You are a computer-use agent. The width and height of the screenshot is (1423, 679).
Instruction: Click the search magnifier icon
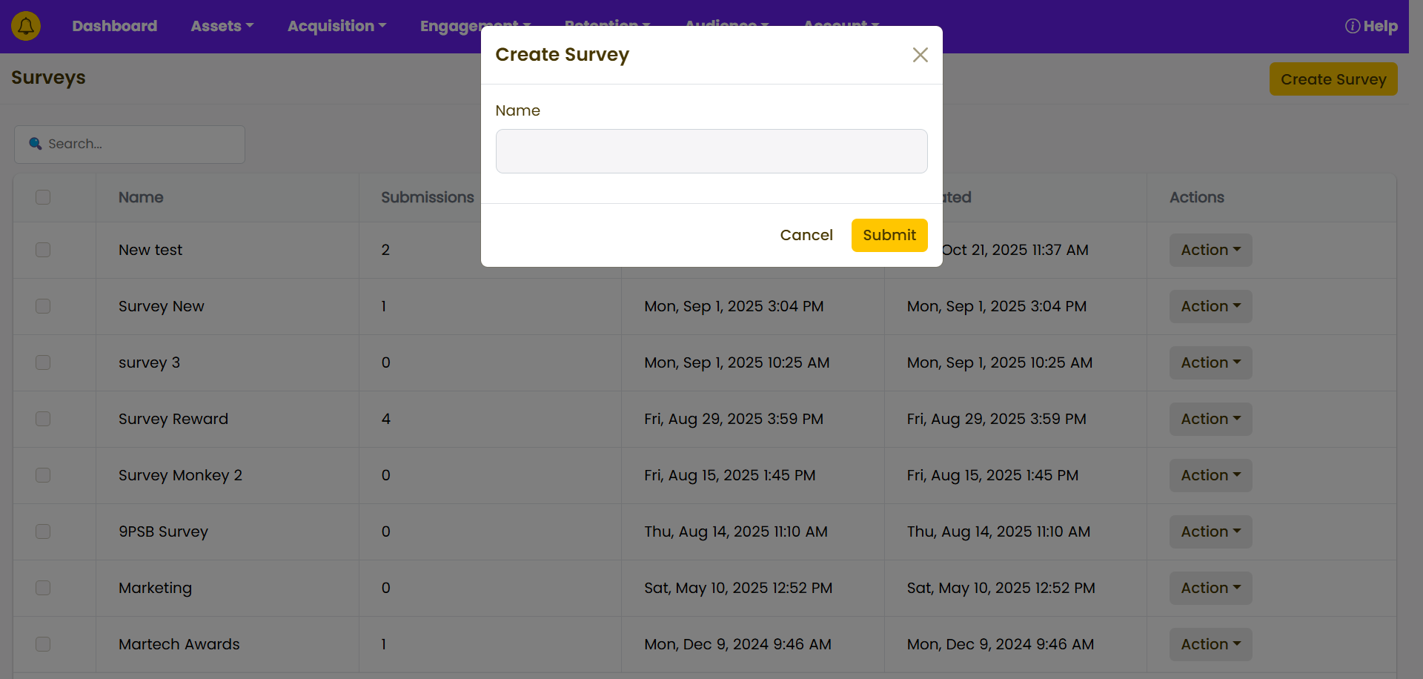(x=35, y=144)
